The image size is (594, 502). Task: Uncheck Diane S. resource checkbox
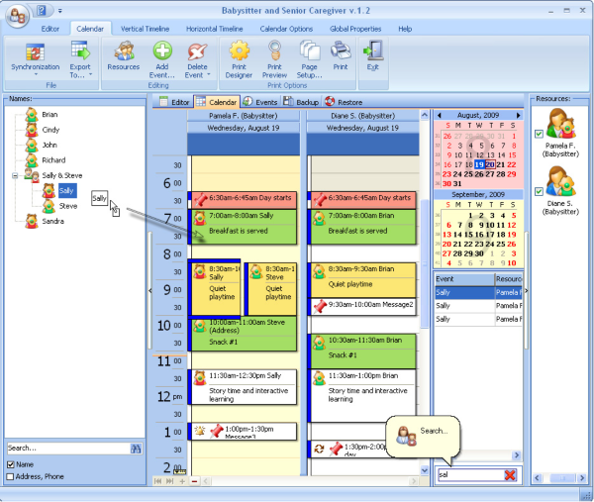click(539, 191)
